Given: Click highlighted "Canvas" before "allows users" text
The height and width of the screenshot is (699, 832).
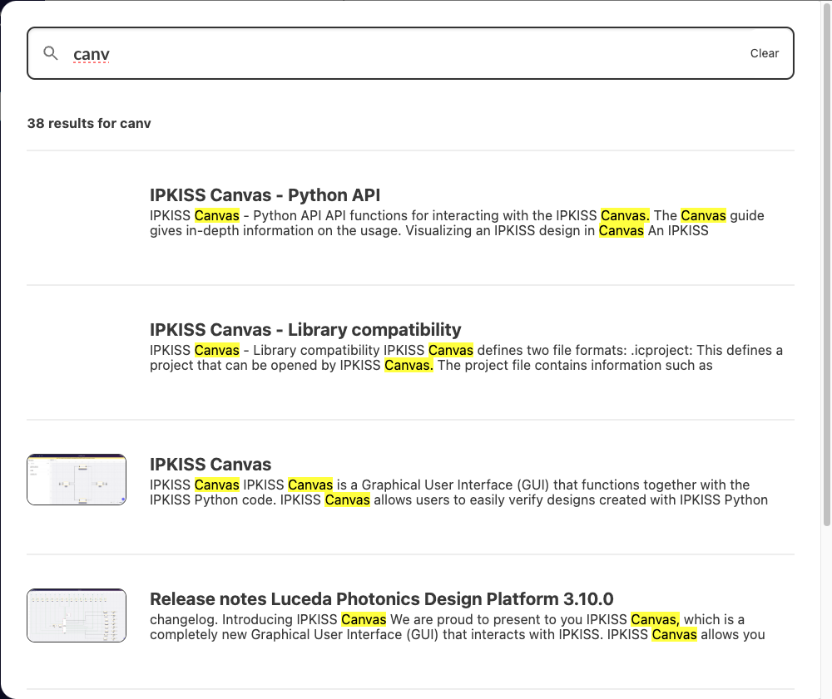Looking at the screenshot, I should [x=347, y=500].
